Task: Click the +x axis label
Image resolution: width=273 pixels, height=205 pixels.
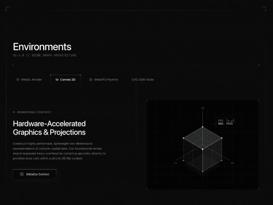Action: (232, 163)
